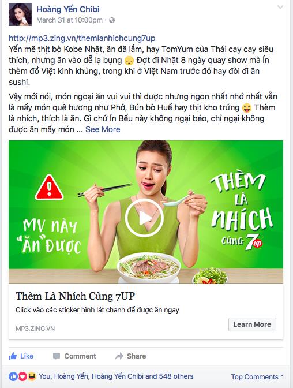Open the Thèm Là Nhích Cùng 7UP title

(x=75, y=296)
